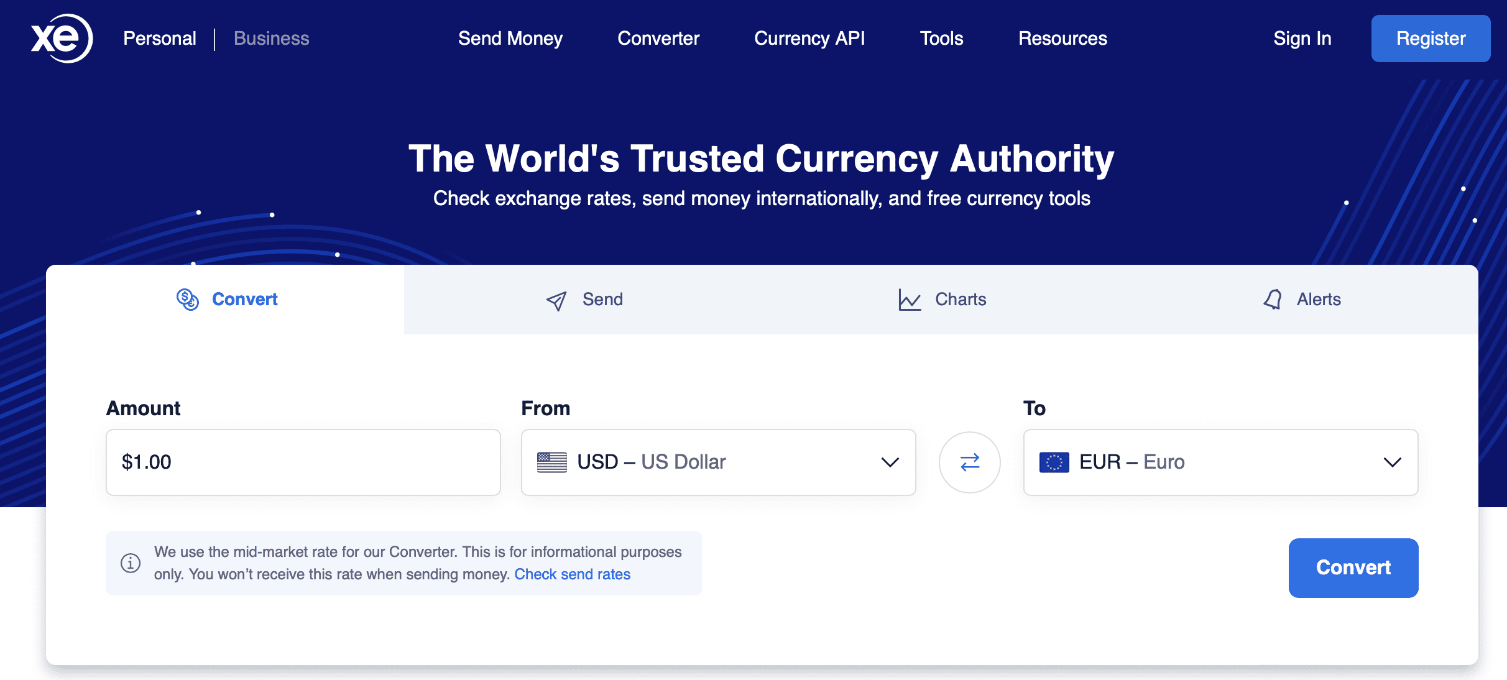Image resolution: width=1507 pixels, height=680 pixels.
Task: Click the EUR flag icon
Action: point(1054,462)
